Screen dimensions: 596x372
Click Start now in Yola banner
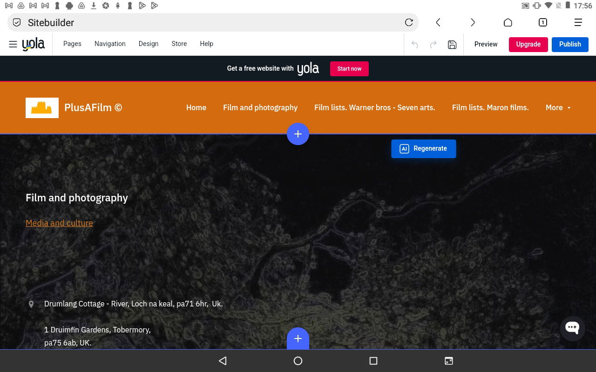[349, 69]
